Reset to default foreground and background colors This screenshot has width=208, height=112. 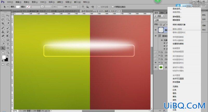pos(3,61)
